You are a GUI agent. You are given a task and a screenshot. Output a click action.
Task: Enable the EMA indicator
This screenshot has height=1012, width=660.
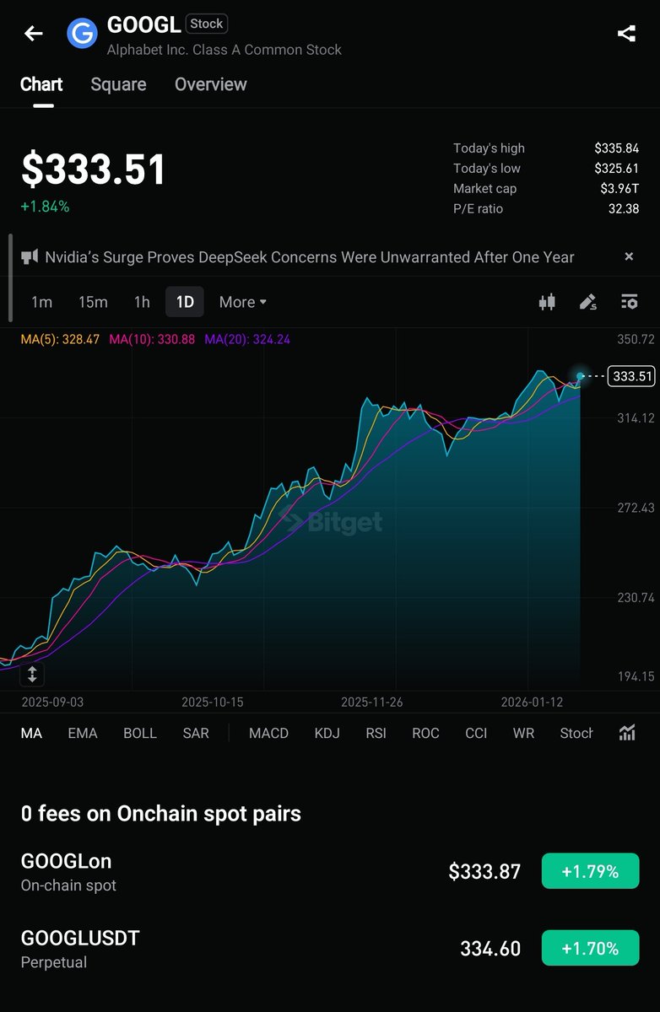click(83, 733)
